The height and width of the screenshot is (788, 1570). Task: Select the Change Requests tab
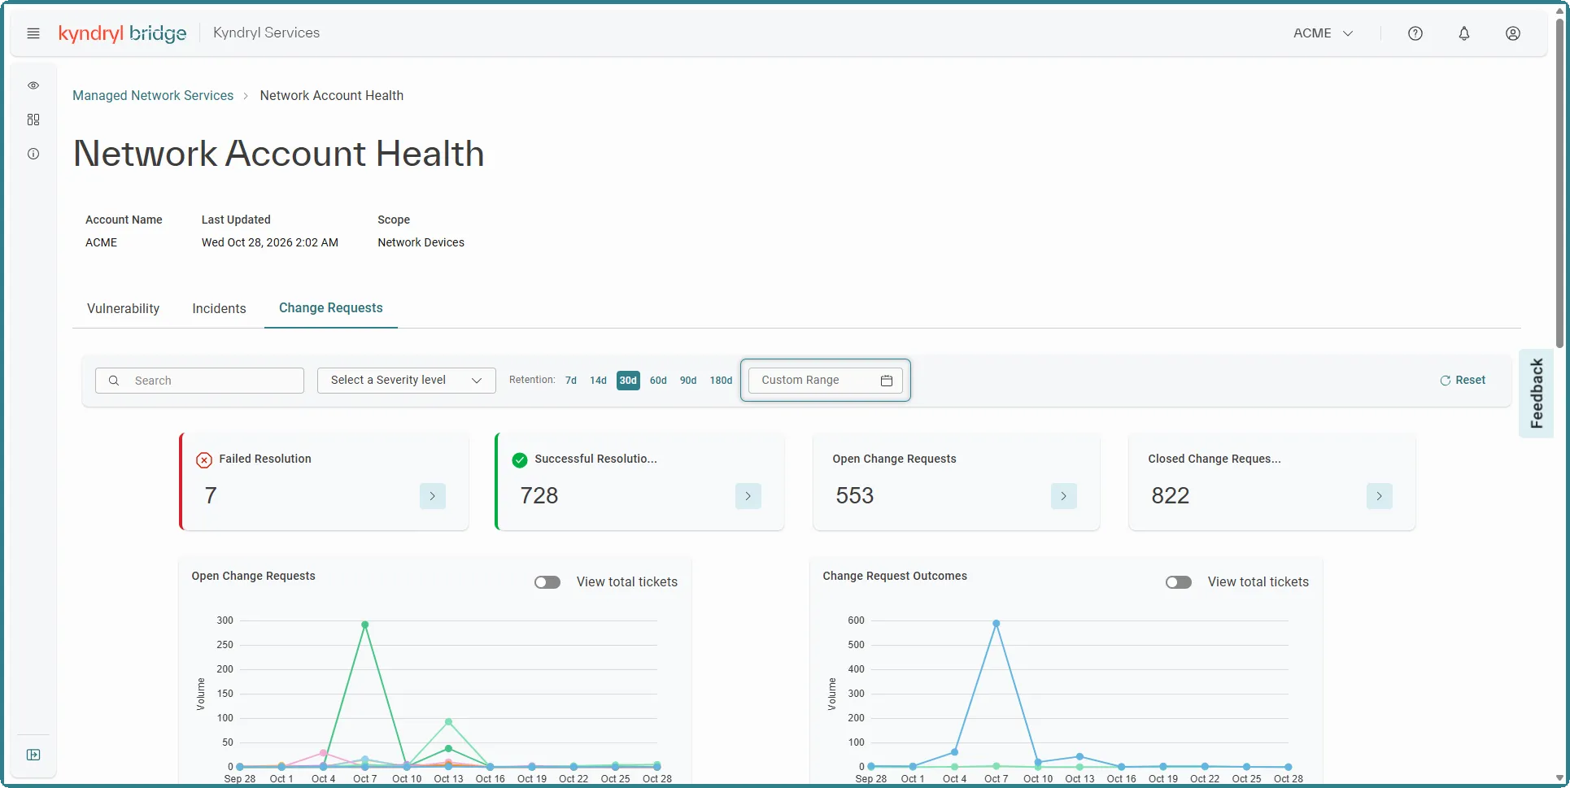coord(331,308)
